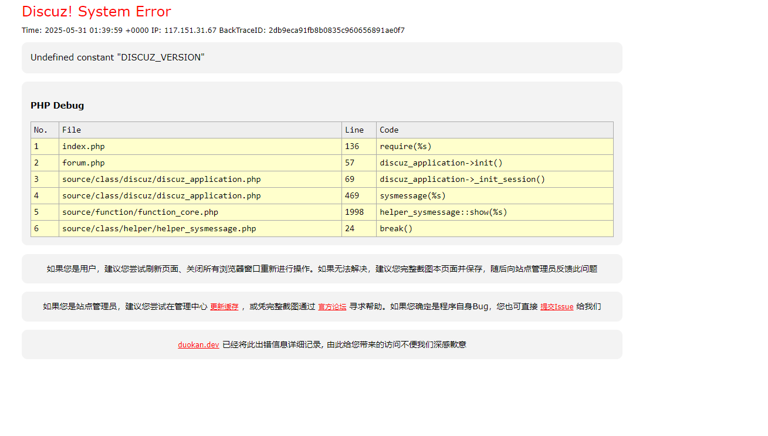Click the duokan.dev link

198,344
